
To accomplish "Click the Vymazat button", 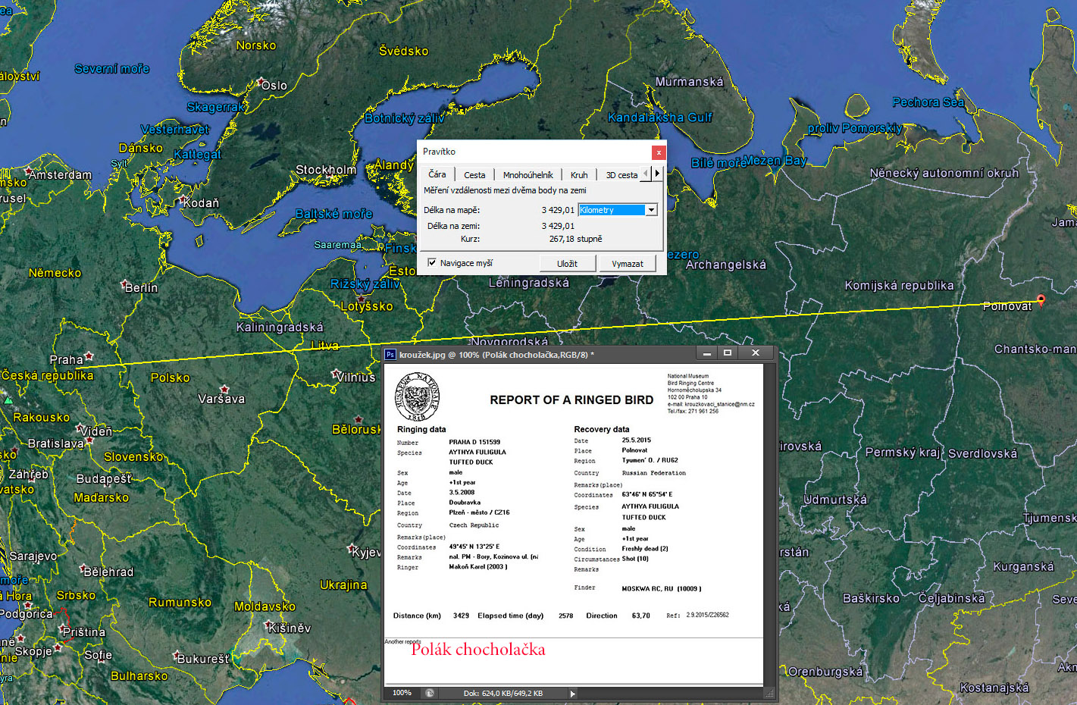I will [627, 264].
